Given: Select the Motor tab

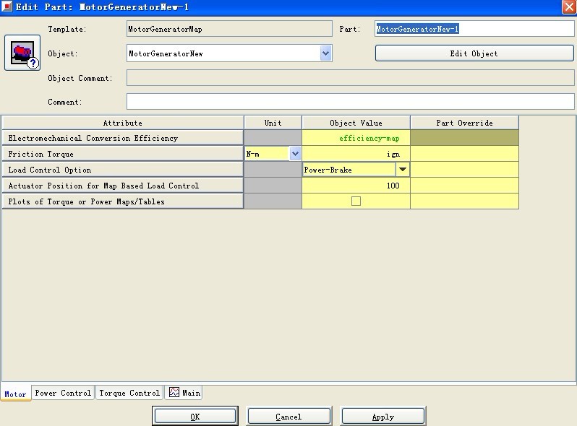Looking at the screenshot, I should pyautogui.click(x=15, y=394).
